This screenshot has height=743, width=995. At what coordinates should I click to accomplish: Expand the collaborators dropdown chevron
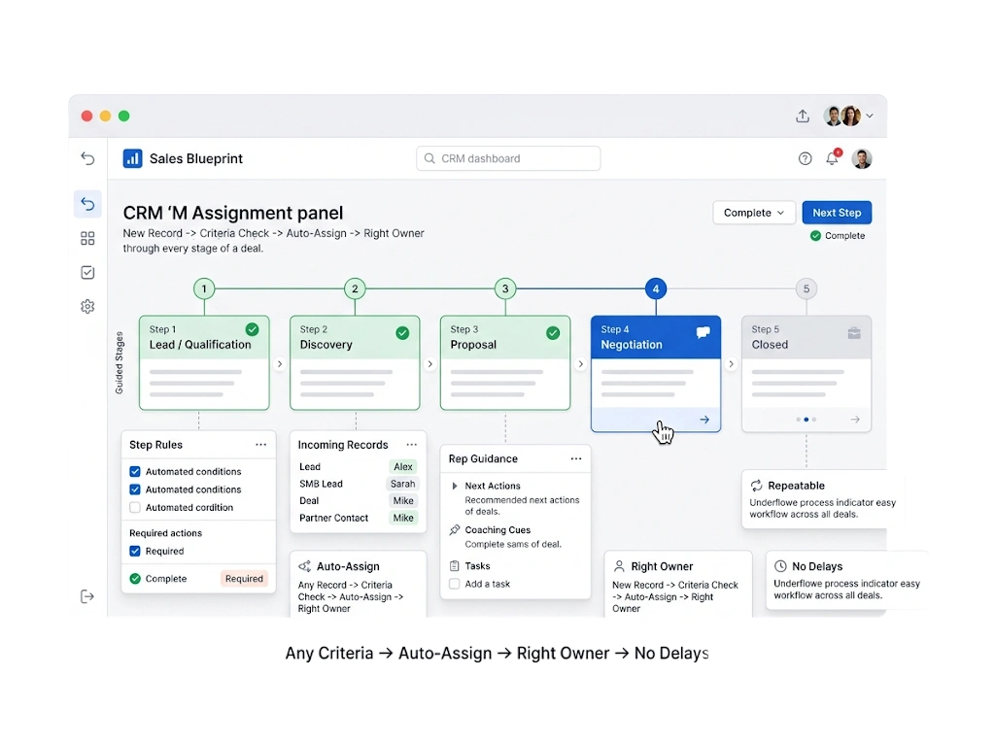[x=870, y=117]
